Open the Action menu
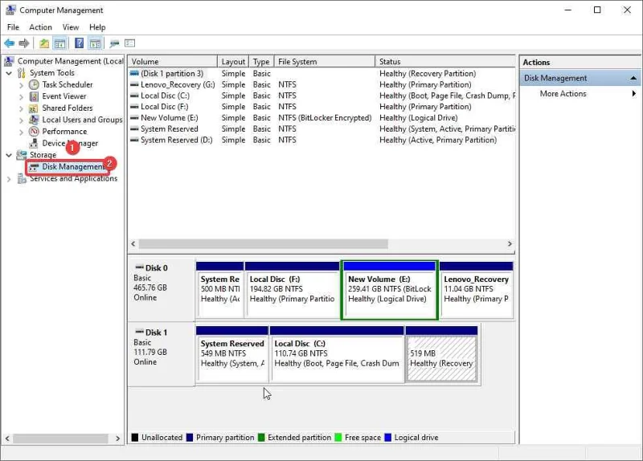Viewport: 643px width, 461px height. tap(41, 27)
